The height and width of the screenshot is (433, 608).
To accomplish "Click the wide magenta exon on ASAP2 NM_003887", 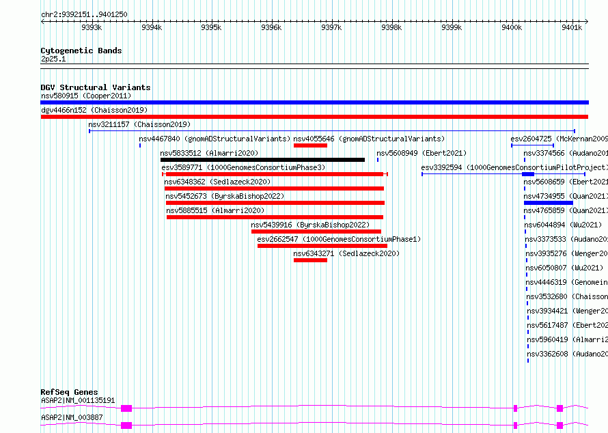I will [126, 425].
